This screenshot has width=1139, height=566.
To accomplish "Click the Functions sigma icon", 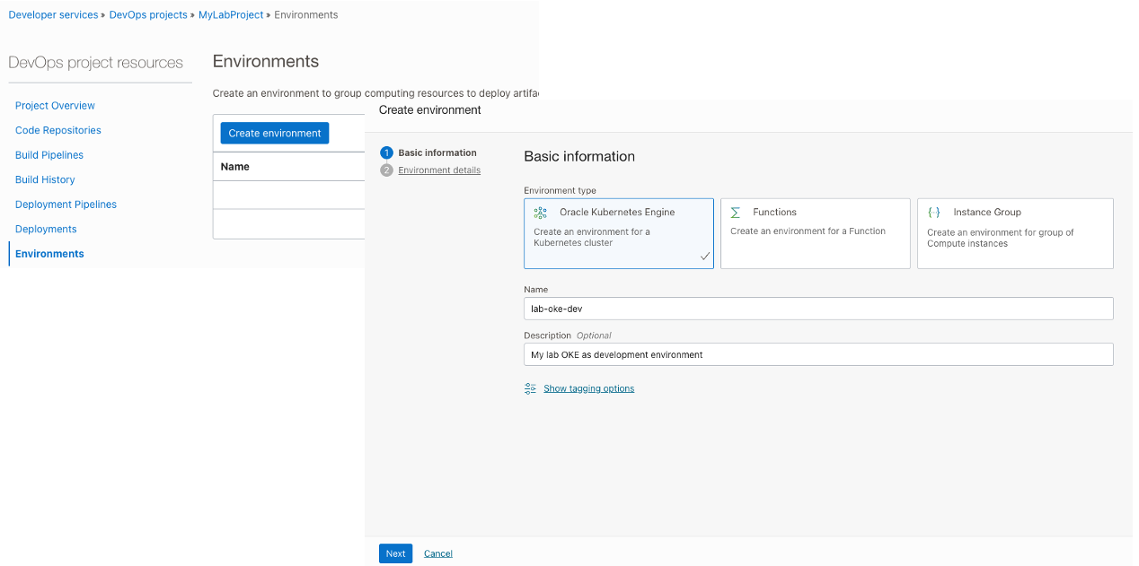I will pyautogui.click(x=736, y=213).
